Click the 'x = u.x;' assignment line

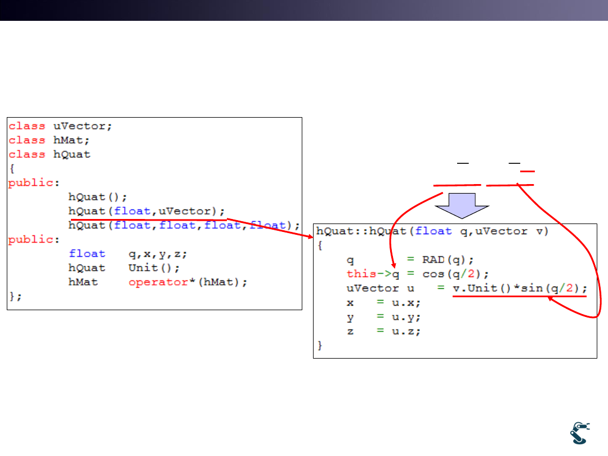pos(383,302)
